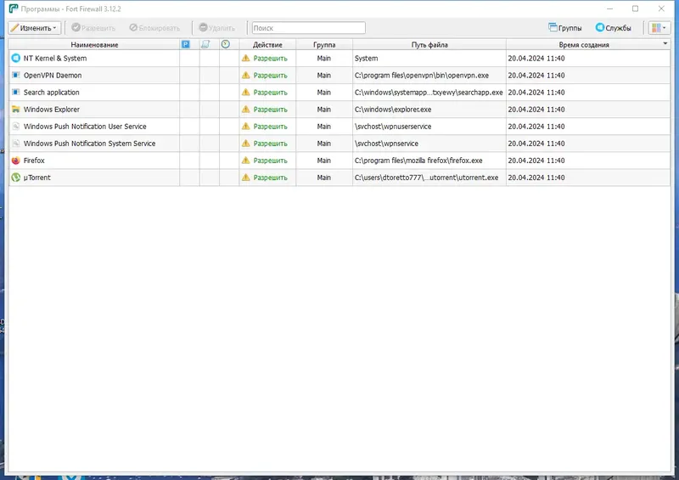Viewport: 679px width, 480px height.
Task: Expand the colored grid options dropdown
Action: point(659,28)
